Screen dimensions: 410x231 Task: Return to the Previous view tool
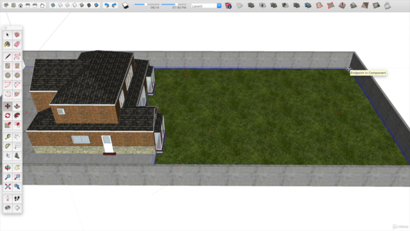[x=17, y=187]
